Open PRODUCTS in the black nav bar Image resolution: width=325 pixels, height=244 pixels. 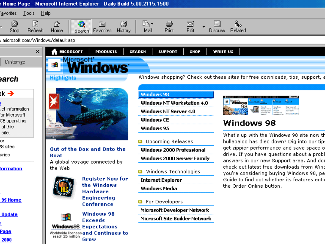106,52
